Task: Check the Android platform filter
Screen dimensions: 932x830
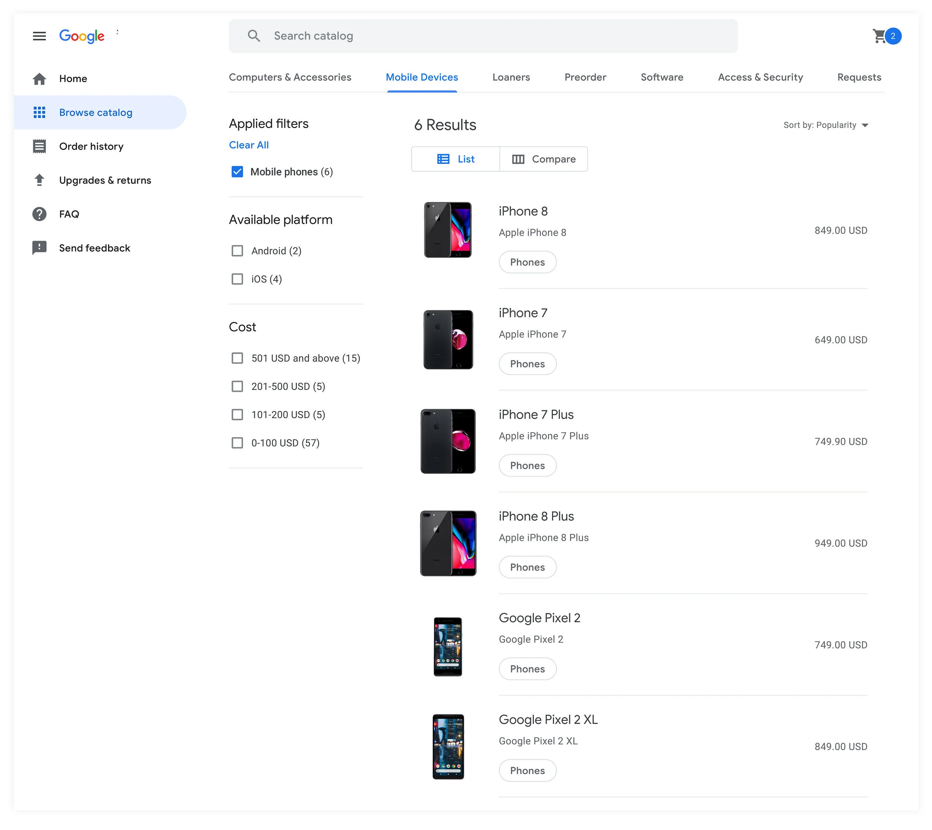Action: tap(237, 251)
